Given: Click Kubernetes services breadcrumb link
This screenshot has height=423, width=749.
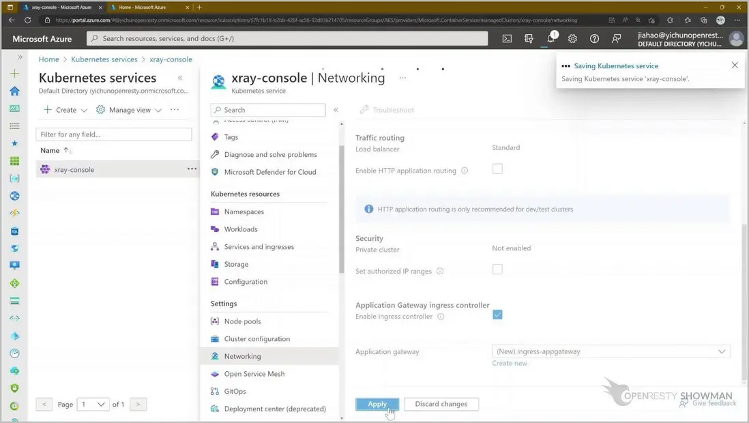Looking at the screenshot, I should [x=104, y=59].
